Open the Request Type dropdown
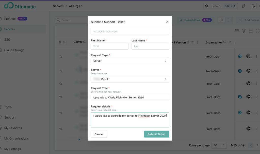 point(130,61)
